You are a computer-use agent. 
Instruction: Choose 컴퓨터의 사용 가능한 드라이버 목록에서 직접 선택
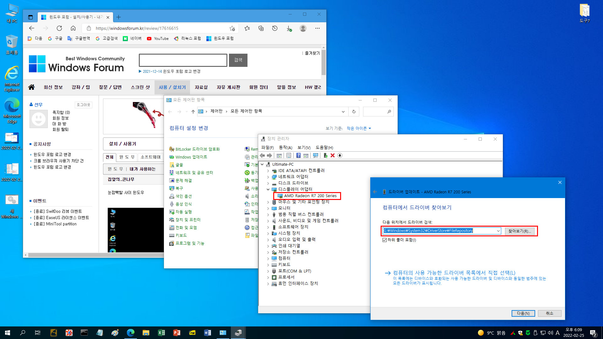tap(454, 273)
